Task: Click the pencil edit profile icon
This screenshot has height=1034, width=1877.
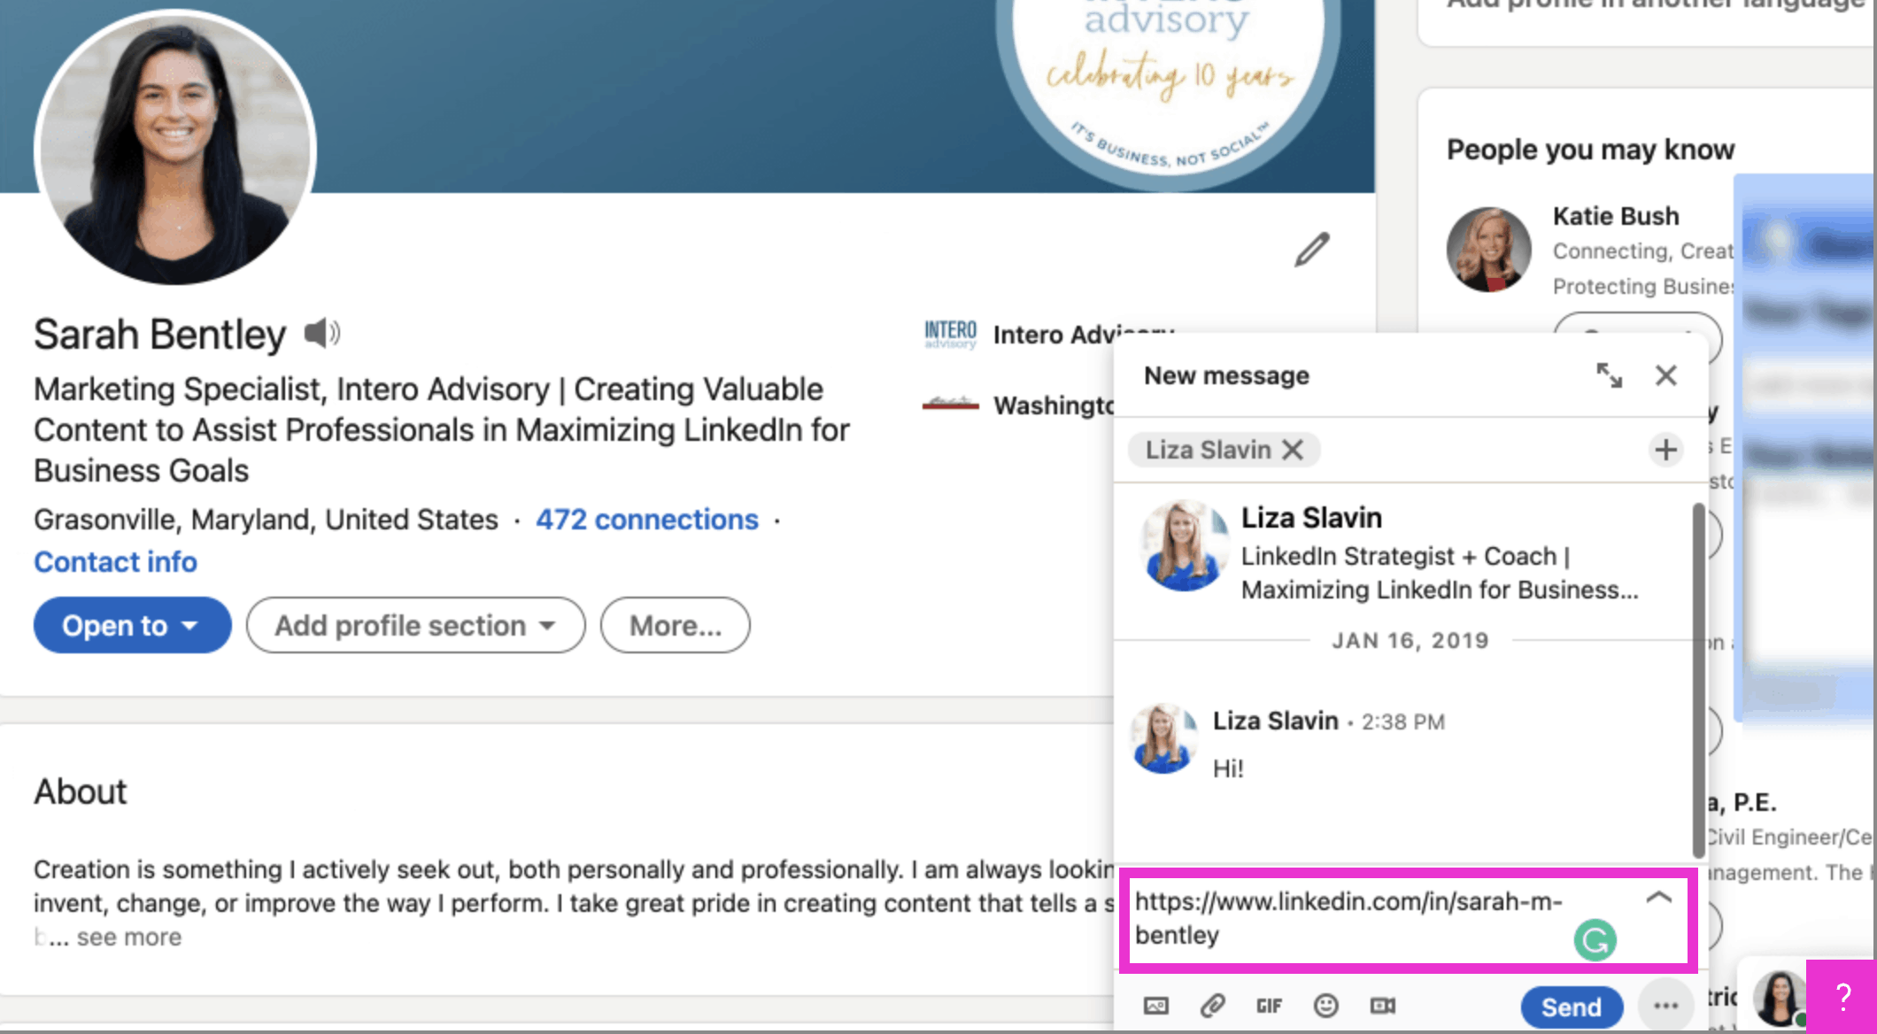Action: pos(1311,250)
